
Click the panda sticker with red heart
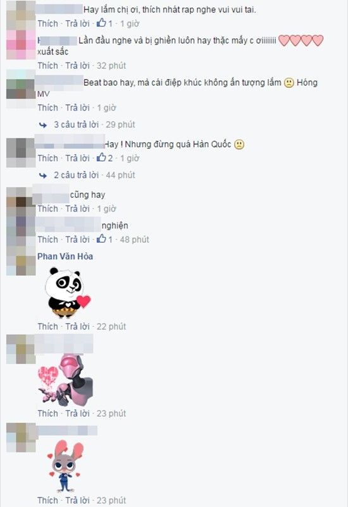[x=67, y=293]
